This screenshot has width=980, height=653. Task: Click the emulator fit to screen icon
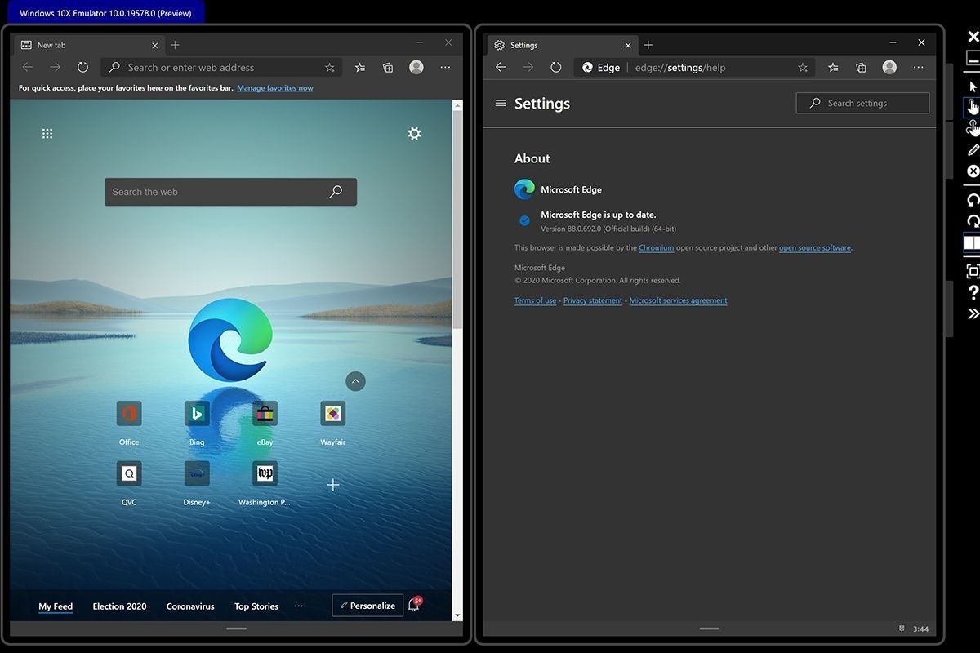click(973, 272)
